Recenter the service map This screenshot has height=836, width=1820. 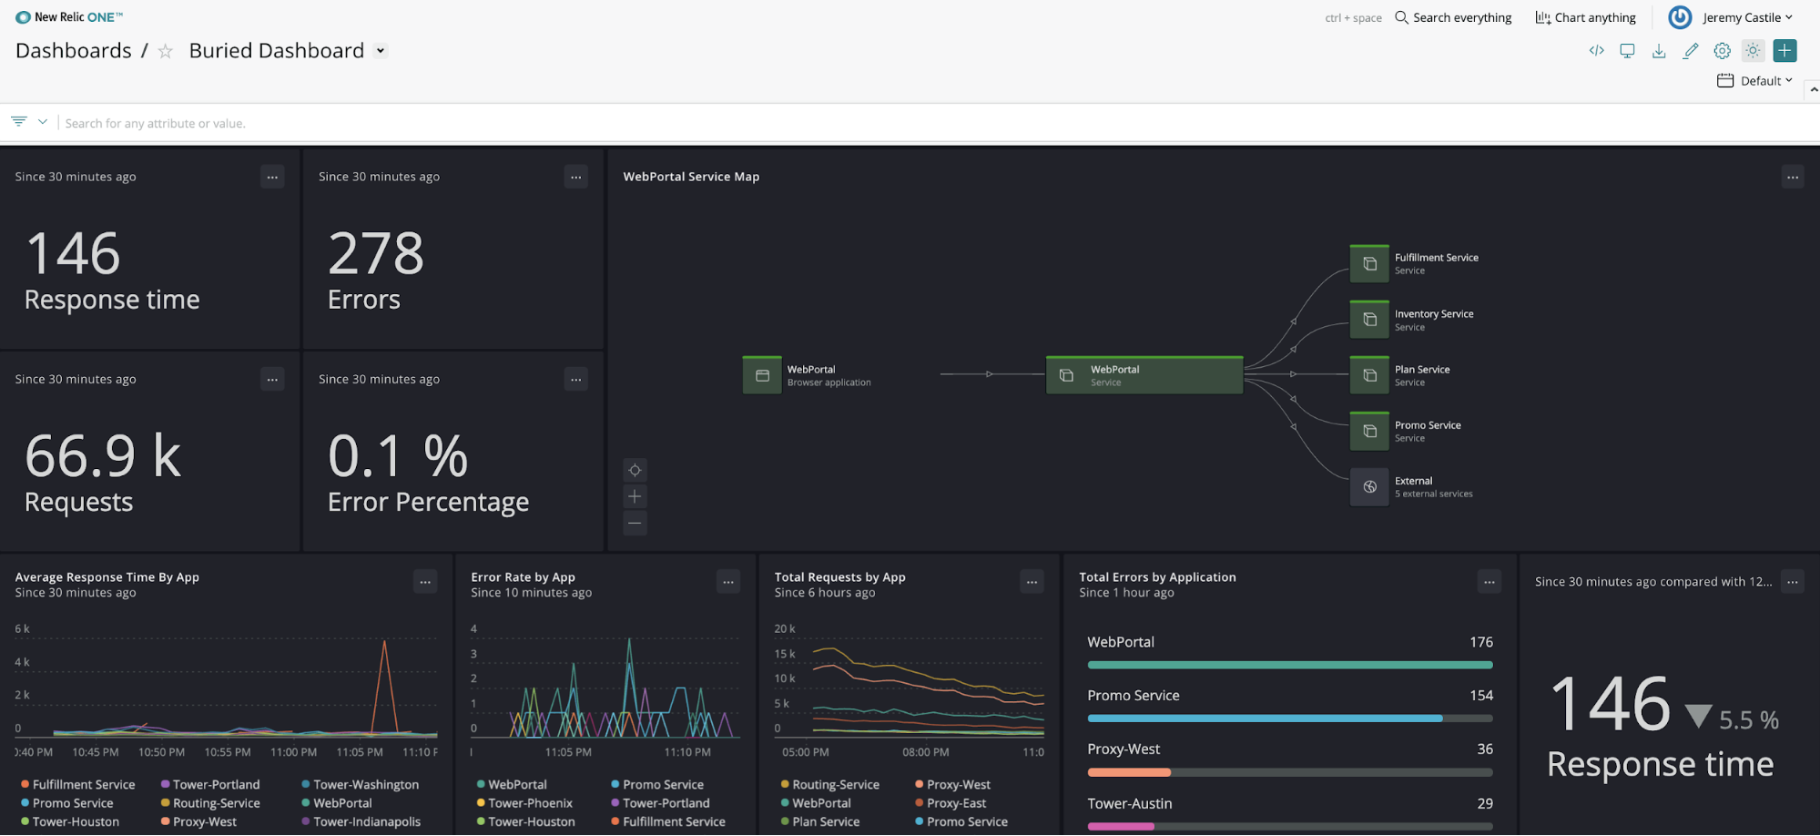click(635, 470)
